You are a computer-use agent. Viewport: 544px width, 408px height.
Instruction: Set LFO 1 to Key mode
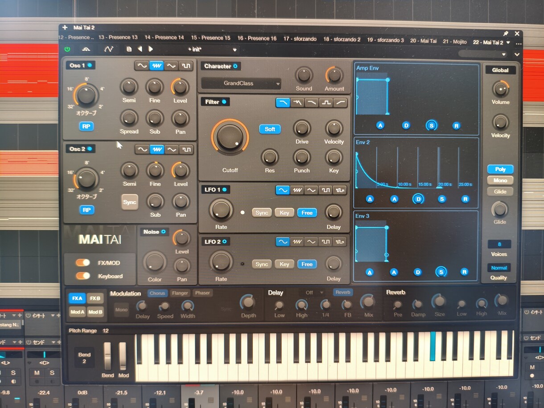[x=284, y=213]
